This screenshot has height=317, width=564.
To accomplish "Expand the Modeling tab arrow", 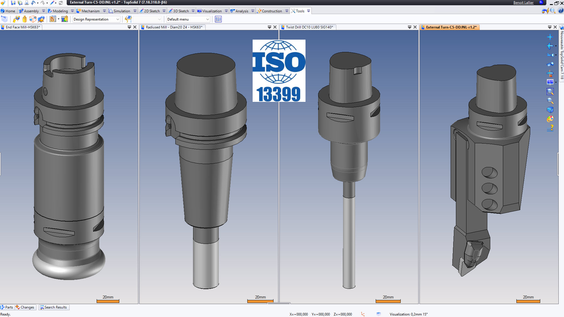I will (72, 11).
